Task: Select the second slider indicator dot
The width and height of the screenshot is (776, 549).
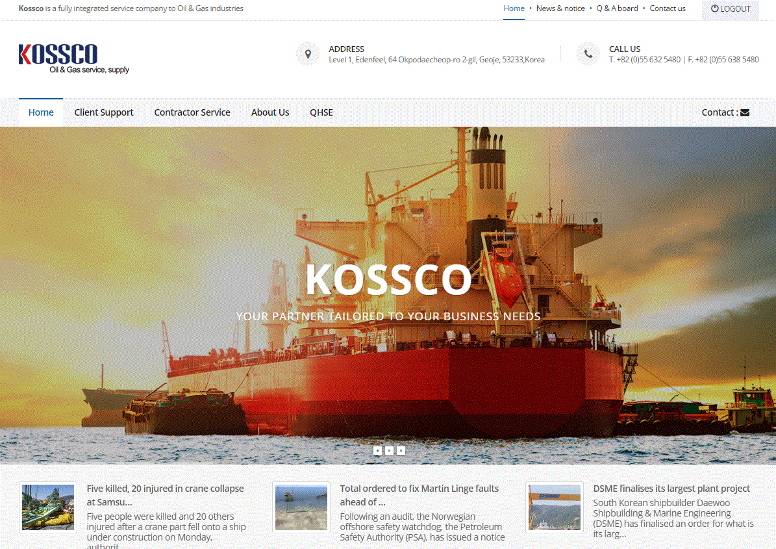Action: coord(389,450)
